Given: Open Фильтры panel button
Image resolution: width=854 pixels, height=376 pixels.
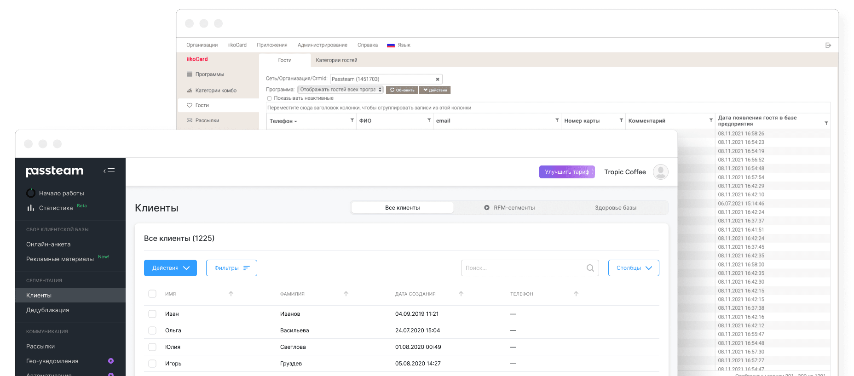Looking at the screenshot, I should (231, 268).
